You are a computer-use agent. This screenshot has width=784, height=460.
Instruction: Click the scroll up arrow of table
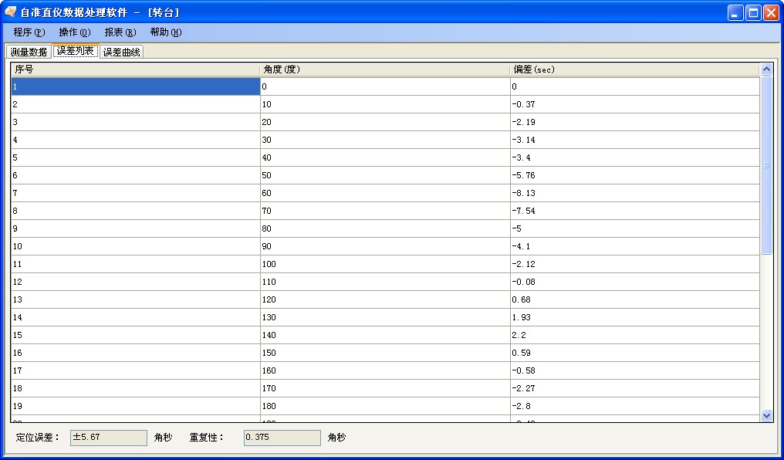(x=766, y=69)
